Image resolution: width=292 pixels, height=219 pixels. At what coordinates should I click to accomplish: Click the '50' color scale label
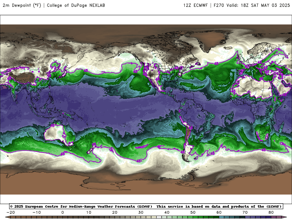click(x=193, y=212)
